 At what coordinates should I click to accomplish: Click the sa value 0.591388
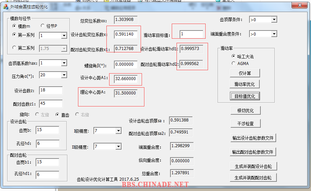point(181,120)
